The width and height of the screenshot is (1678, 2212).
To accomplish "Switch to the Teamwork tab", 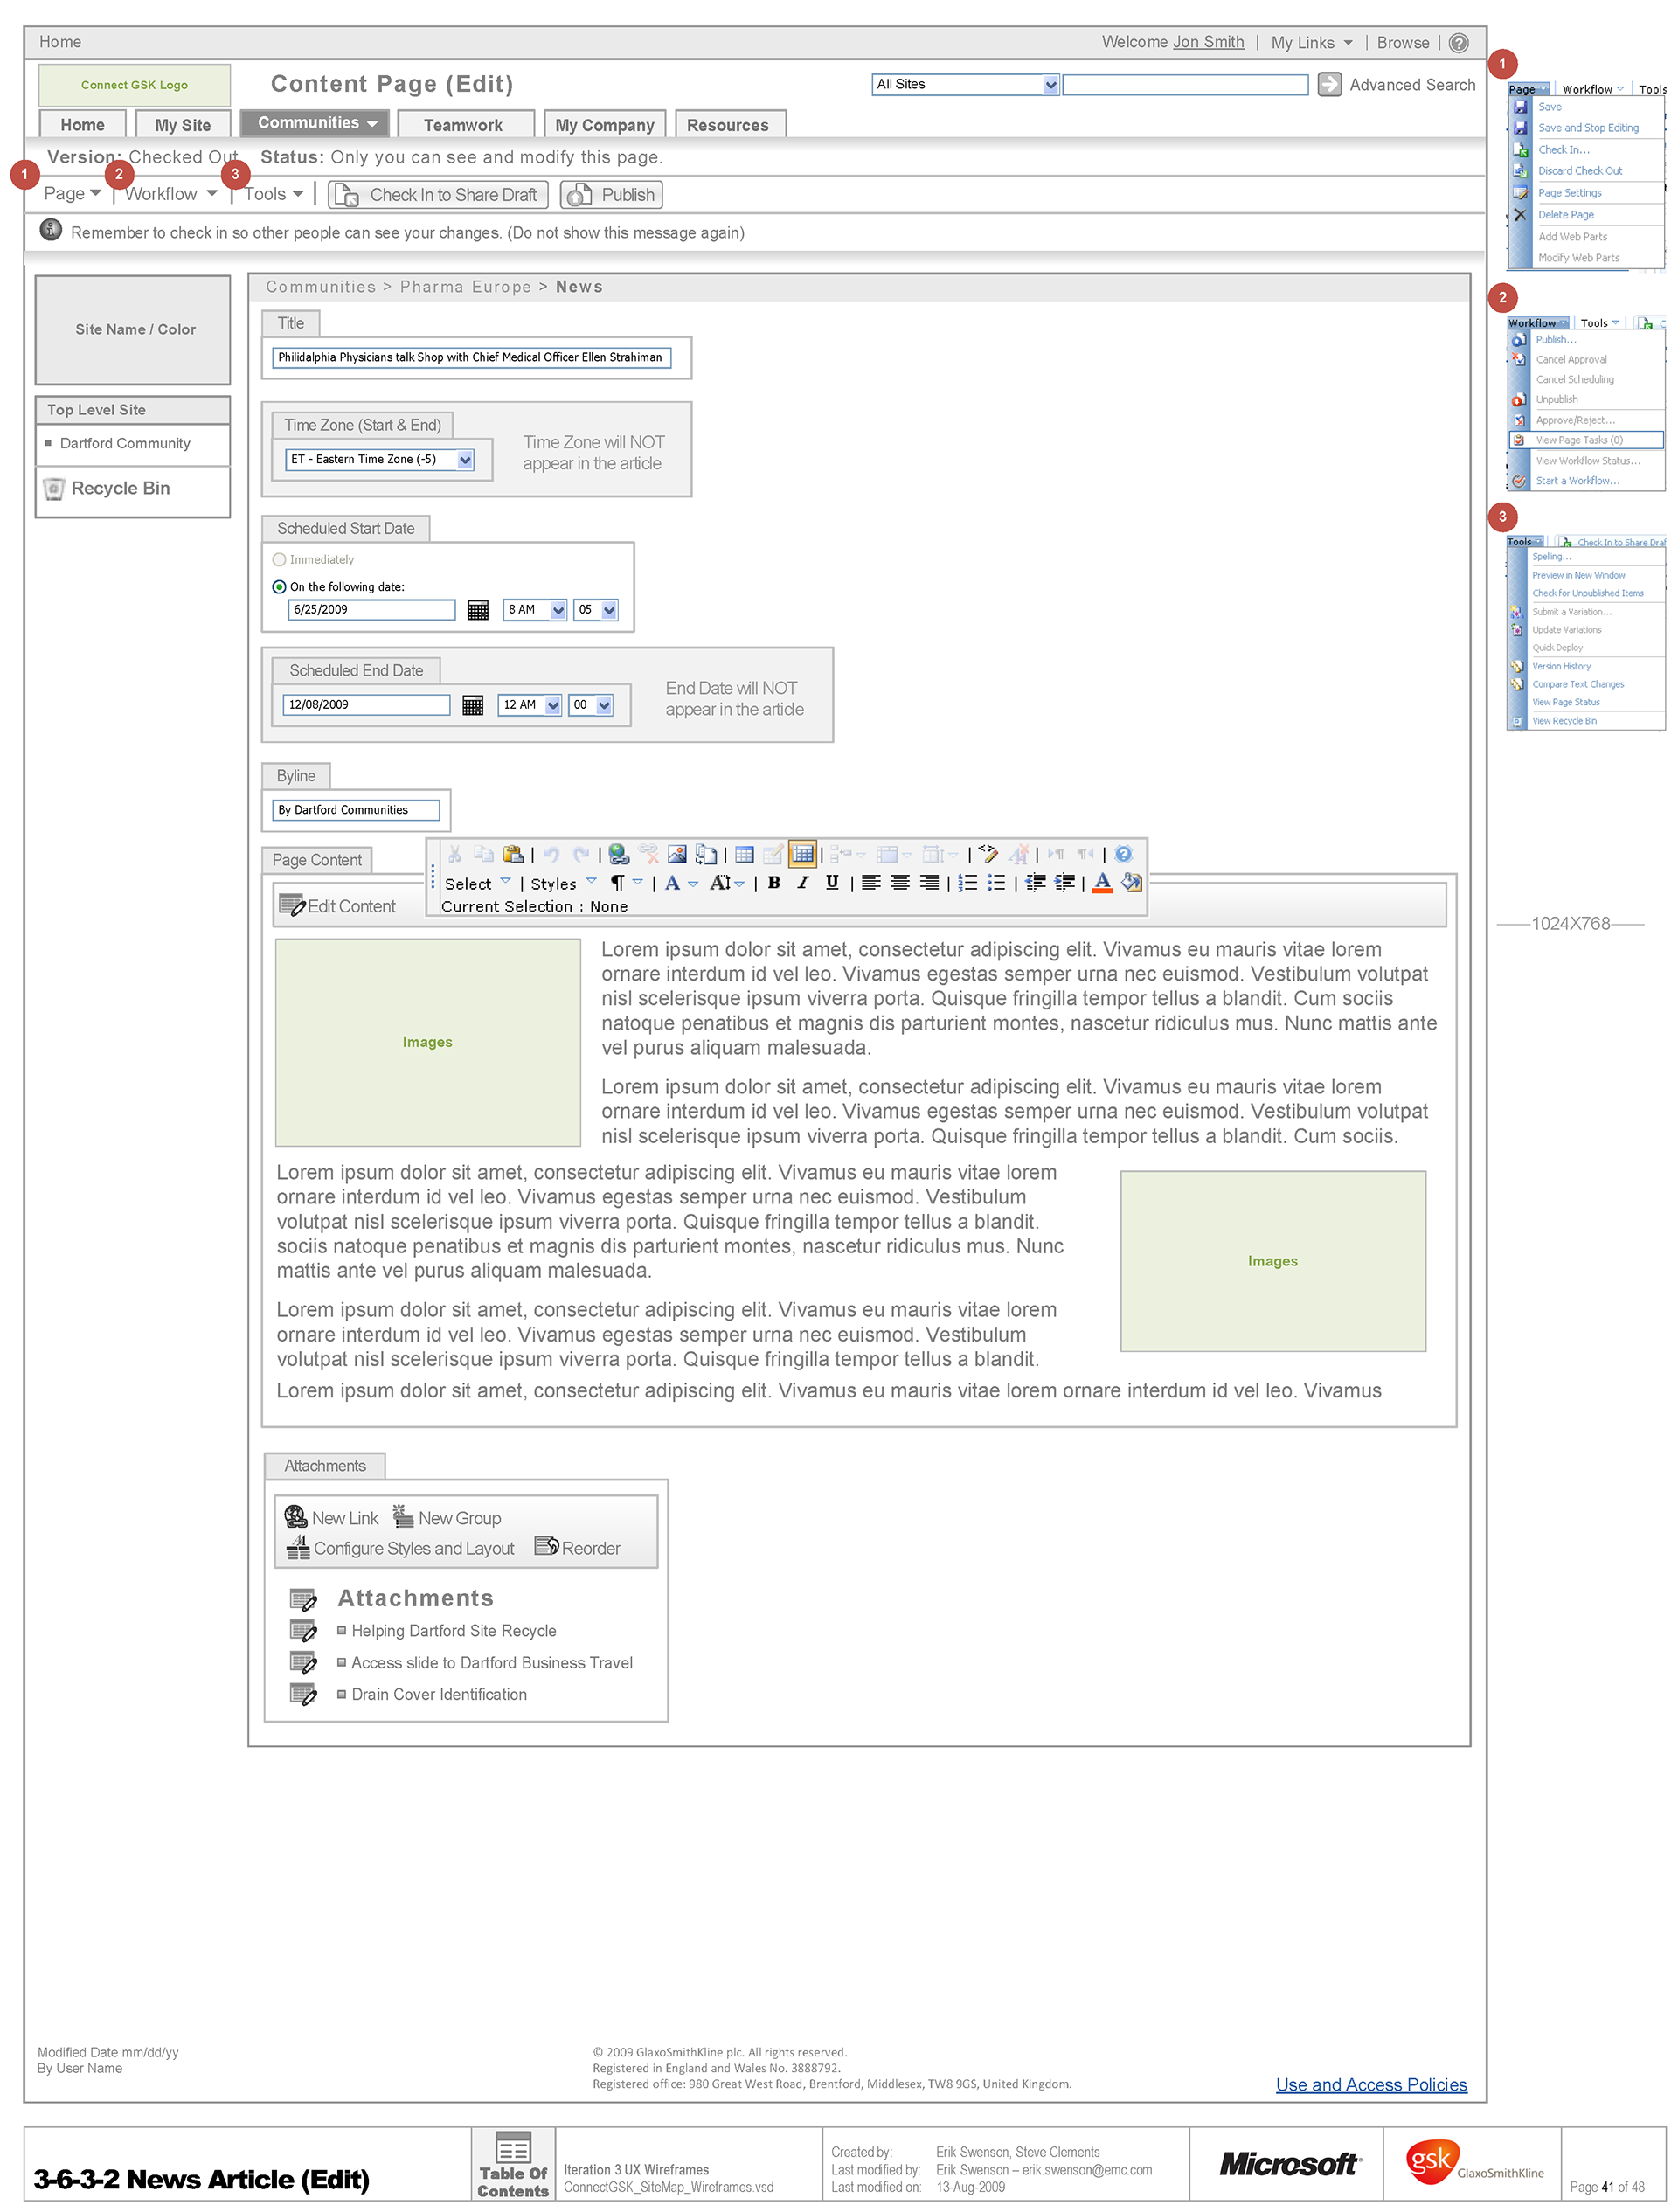I will pyautogui.click(x=462, y=125).
